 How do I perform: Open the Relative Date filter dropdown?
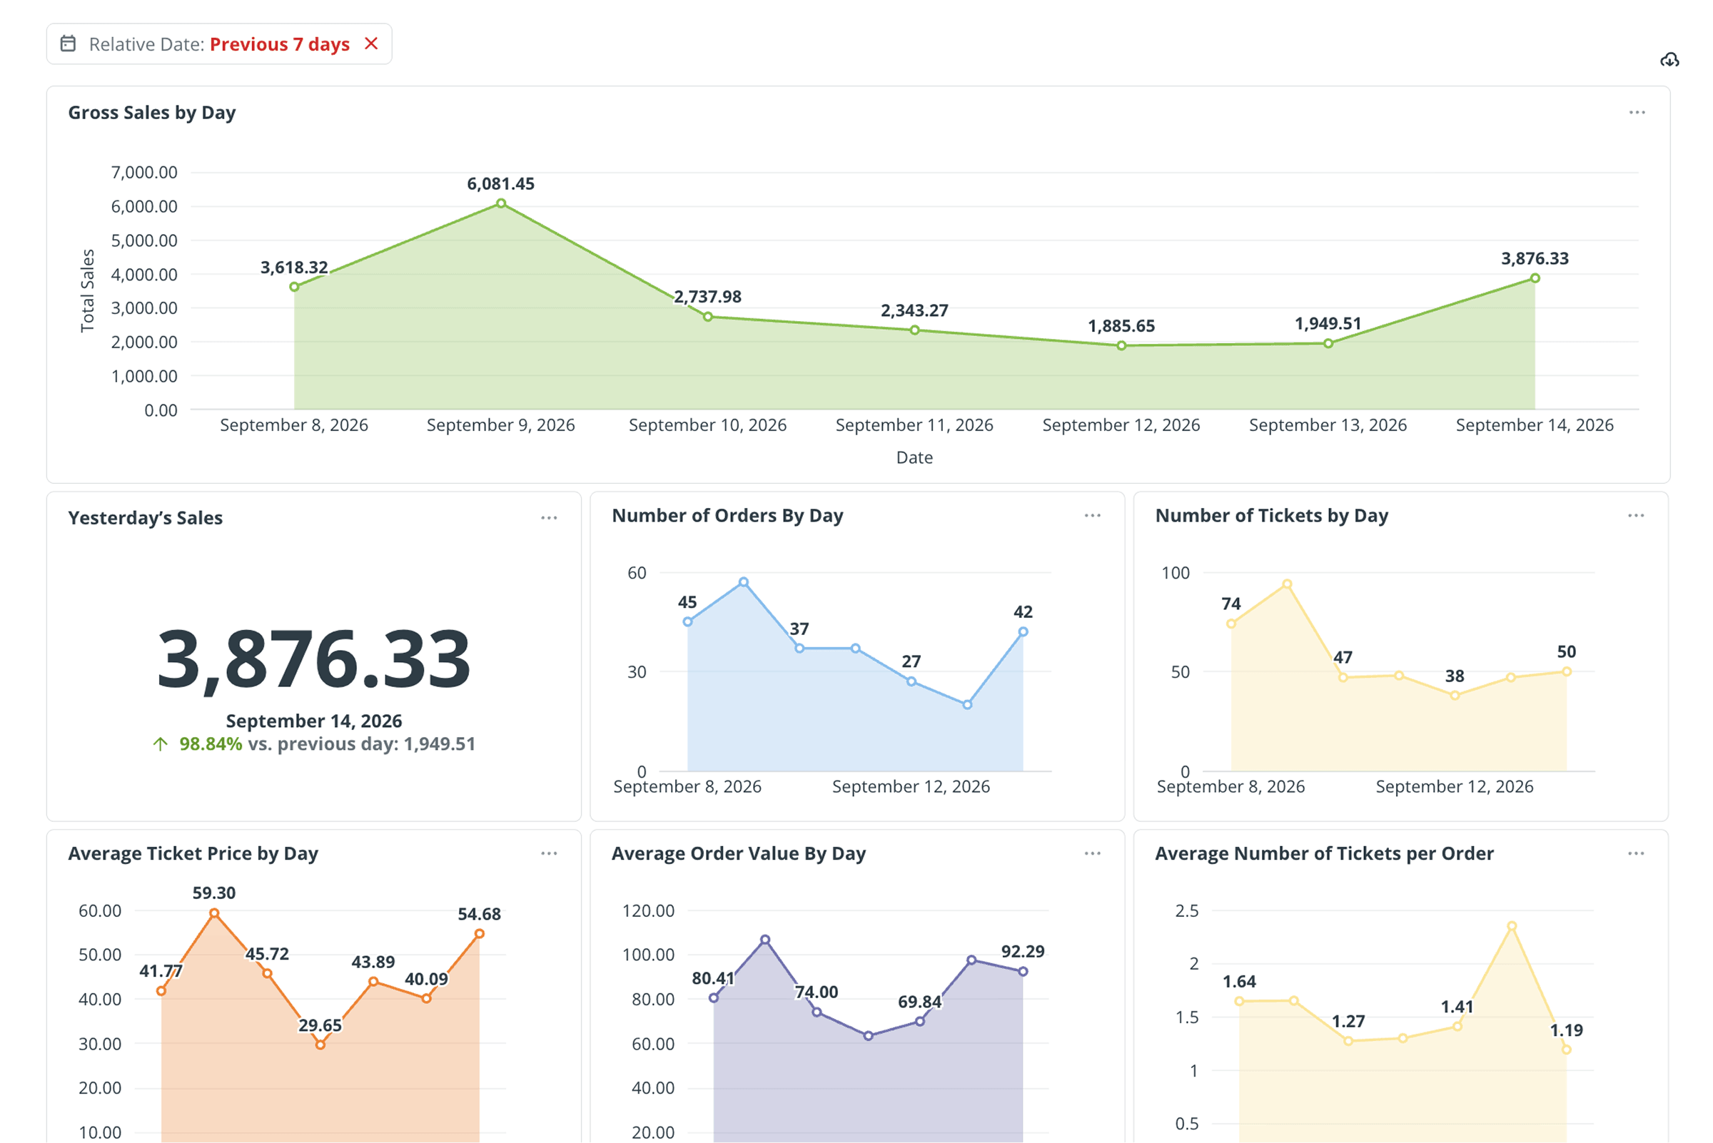(219, 44)
